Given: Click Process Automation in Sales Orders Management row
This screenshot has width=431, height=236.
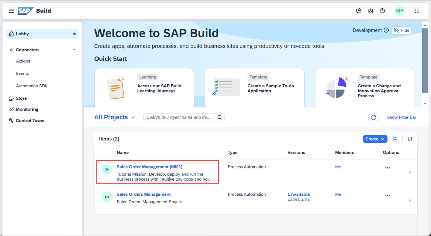Looking at the screenshot, I should click(247, 194).
